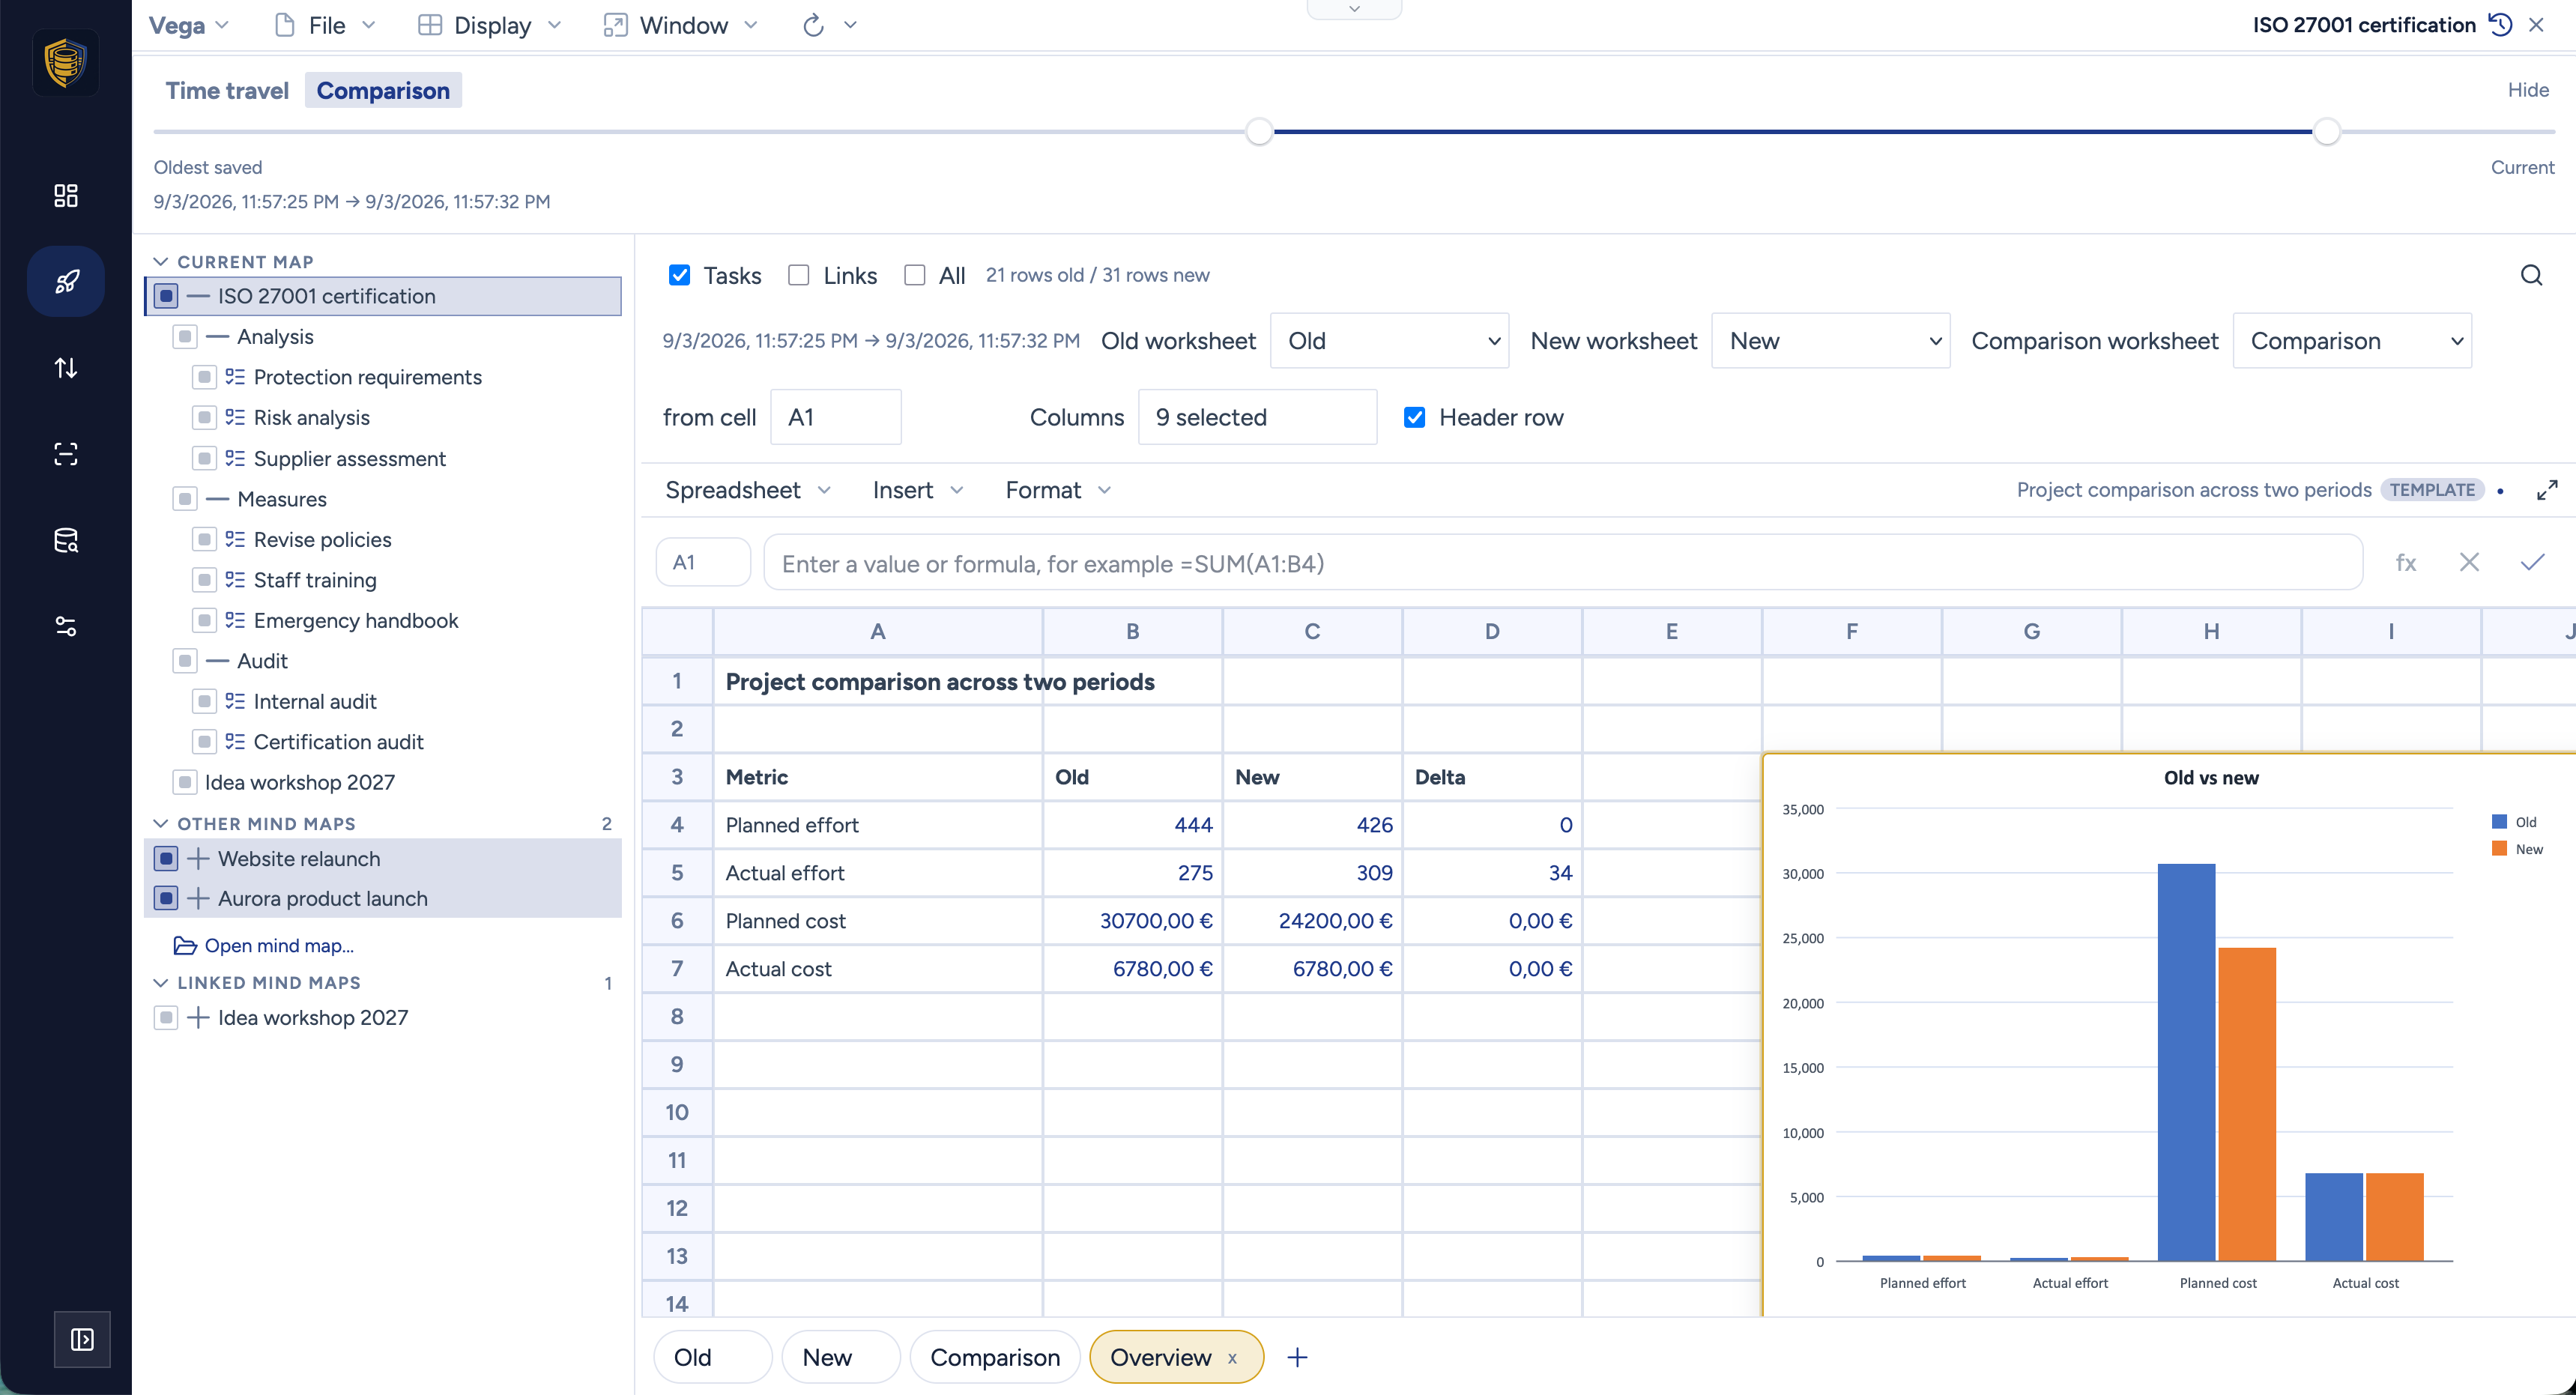2576x1395 pixels.
Task: Open the Comparison worksheet dropdown
Action: (x=2352, y=341)
